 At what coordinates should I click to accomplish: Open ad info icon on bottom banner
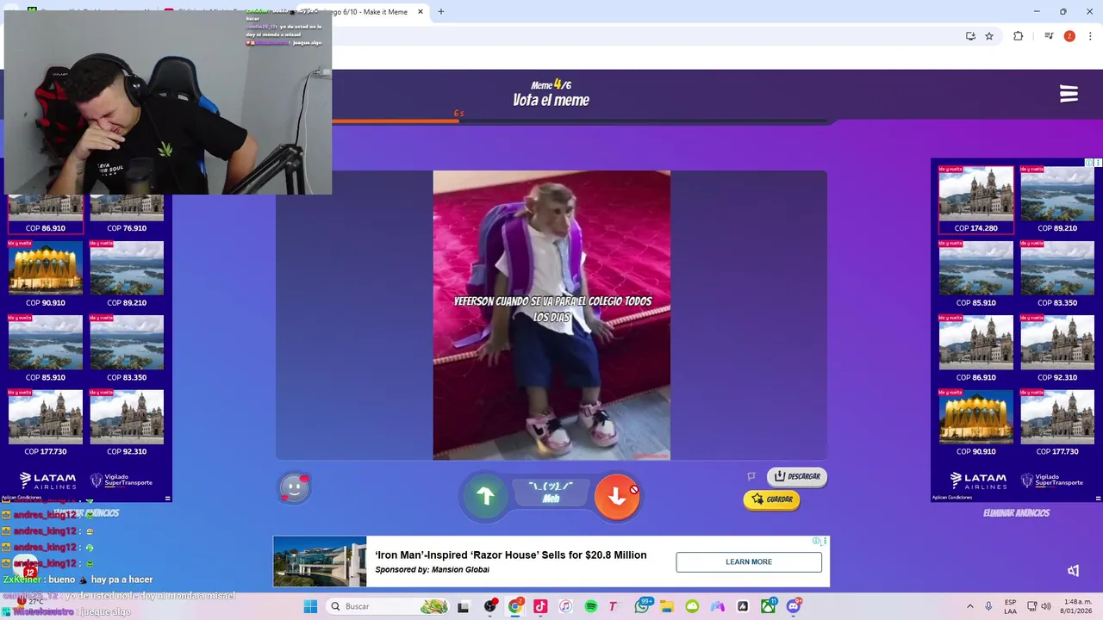pos(816,541)
